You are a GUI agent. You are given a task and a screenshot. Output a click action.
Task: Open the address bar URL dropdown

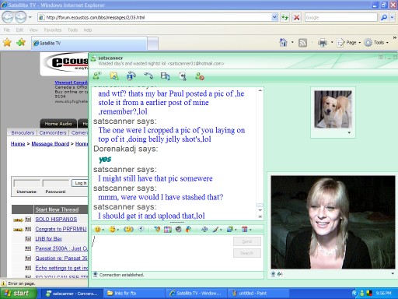tap(274, 17)
